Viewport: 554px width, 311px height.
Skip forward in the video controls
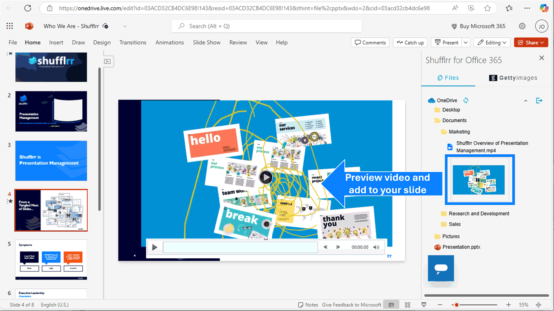[x=338, y=247]
